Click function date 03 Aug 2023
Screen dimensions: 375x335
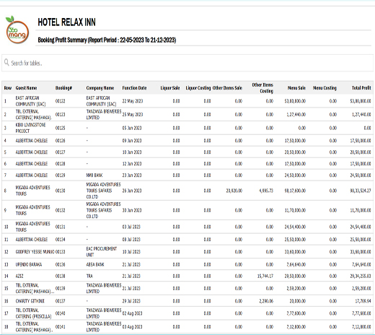pyautogui.click(x=132, y=327)
